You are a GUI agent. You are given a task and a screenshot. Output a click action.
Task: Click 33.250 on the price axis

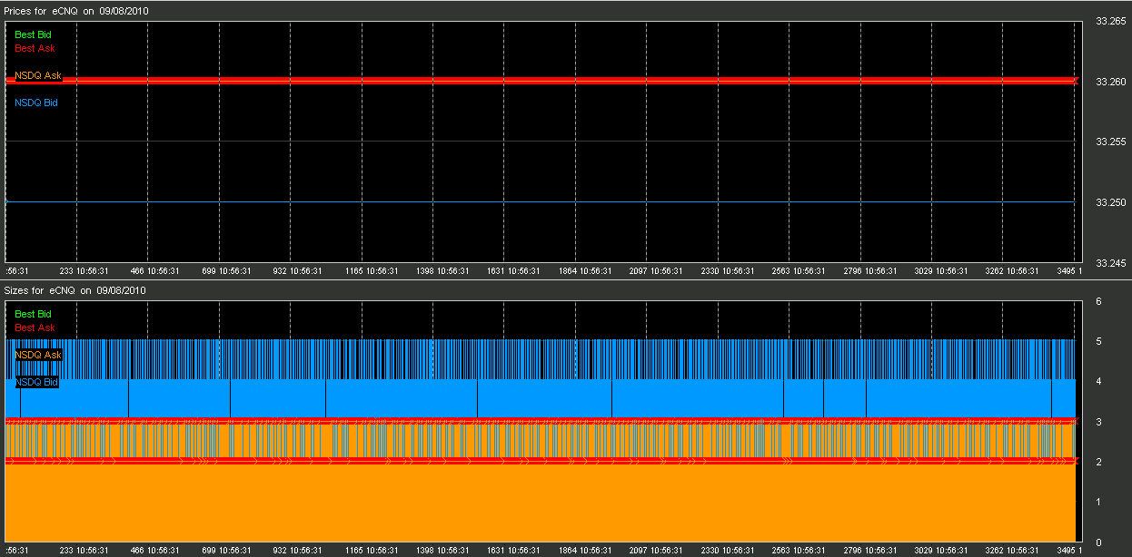(x=1111, y=202)
